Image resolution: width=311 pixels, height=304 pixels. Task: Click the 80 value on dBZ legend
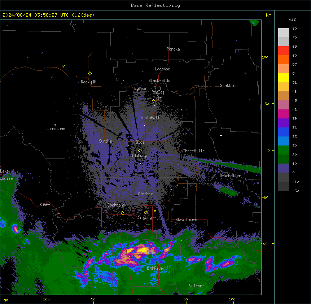point(294,29)
